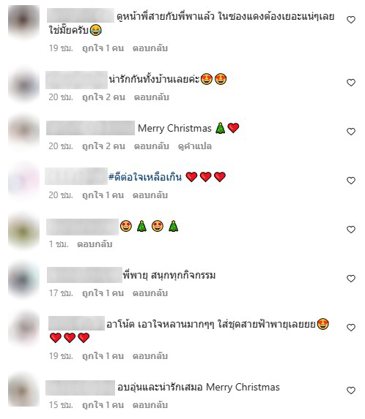Like the comment about the red envelope
Screen dimensions: 365x419
point(351,20)
